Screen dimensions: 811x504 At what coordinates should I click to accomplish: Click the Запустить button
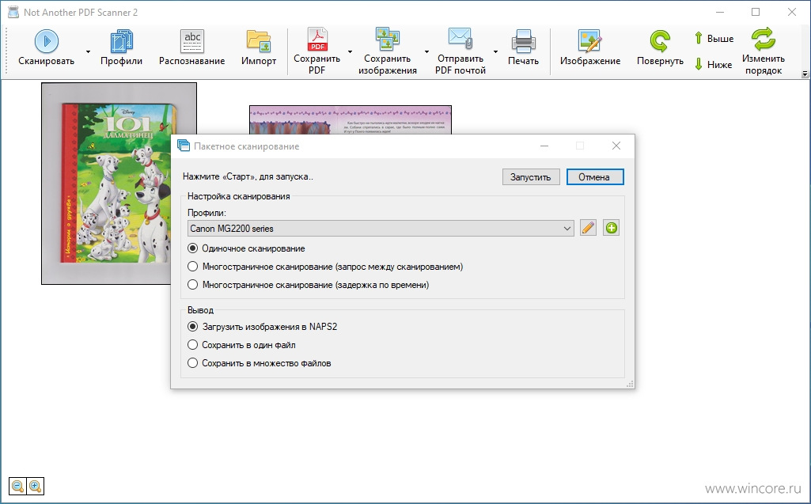coord(531,177)
